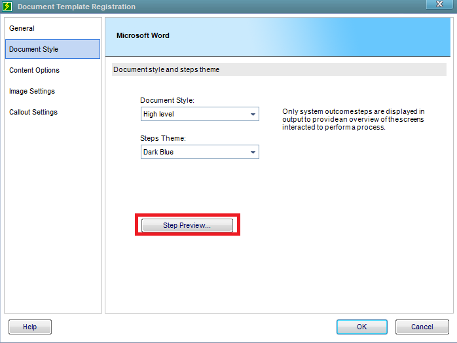Close the Document Template Registration dialog
This screenshot has width=457, height=343.
click(x=439, y=5)
